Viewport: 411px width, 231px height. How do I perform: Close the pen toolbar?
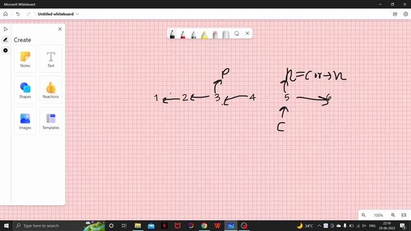(x=247, y=33)
